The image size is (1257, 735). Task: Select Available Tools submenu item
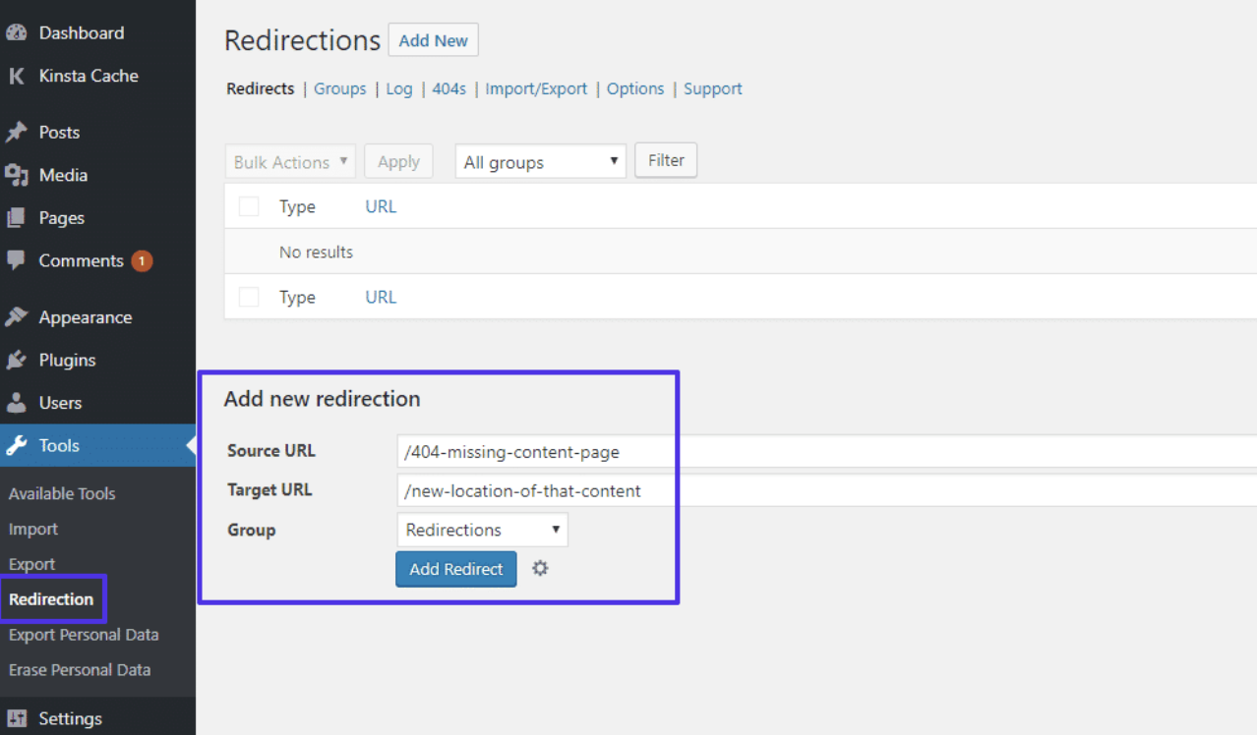tap(62, 493)
